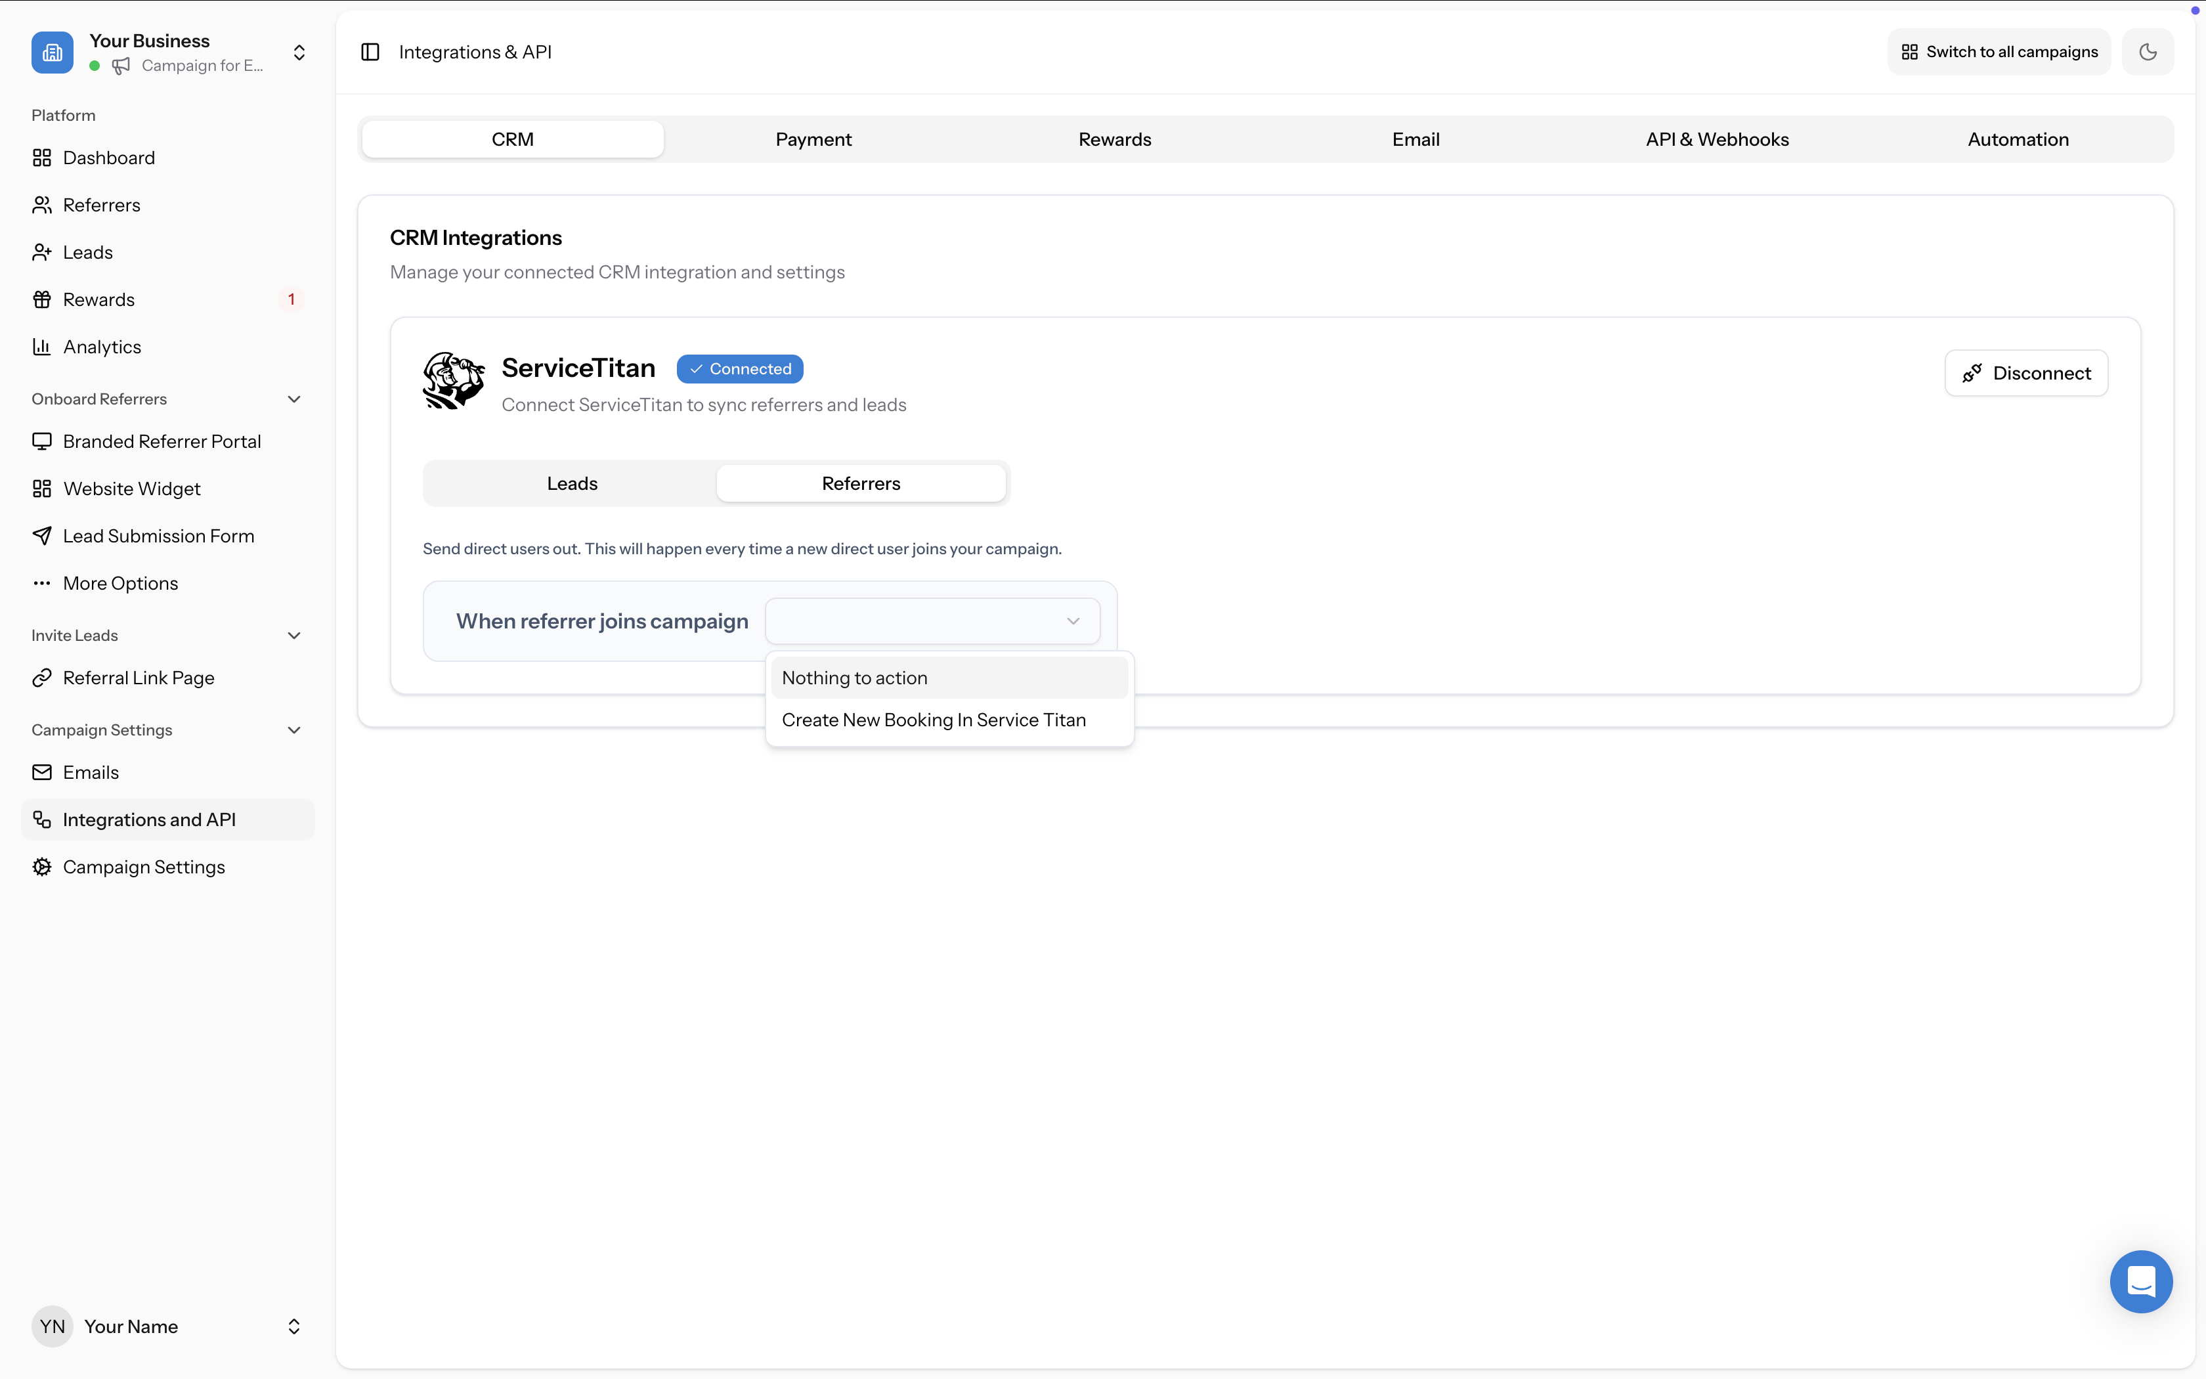Disconnect the ServiceTitan integration
The image size is (2206, 1379).
(2025, 372)
